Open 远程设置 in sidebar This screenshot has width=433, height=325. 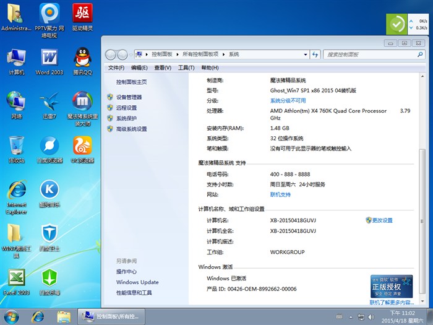tap(126, 108)
